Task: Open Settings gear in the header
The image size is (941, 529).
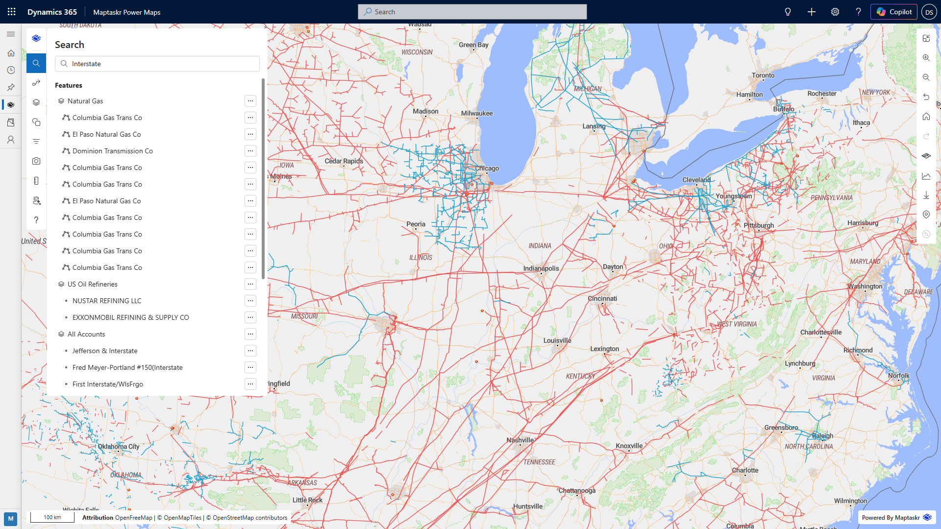Action: point(835,12)
